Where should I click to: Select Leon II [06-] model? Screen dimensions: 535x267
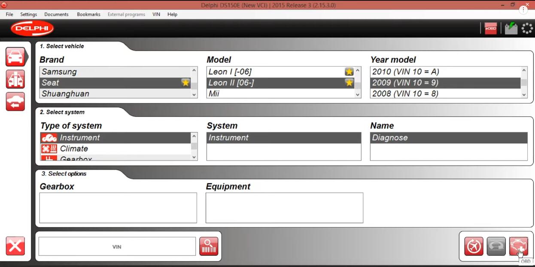point(281,82)
